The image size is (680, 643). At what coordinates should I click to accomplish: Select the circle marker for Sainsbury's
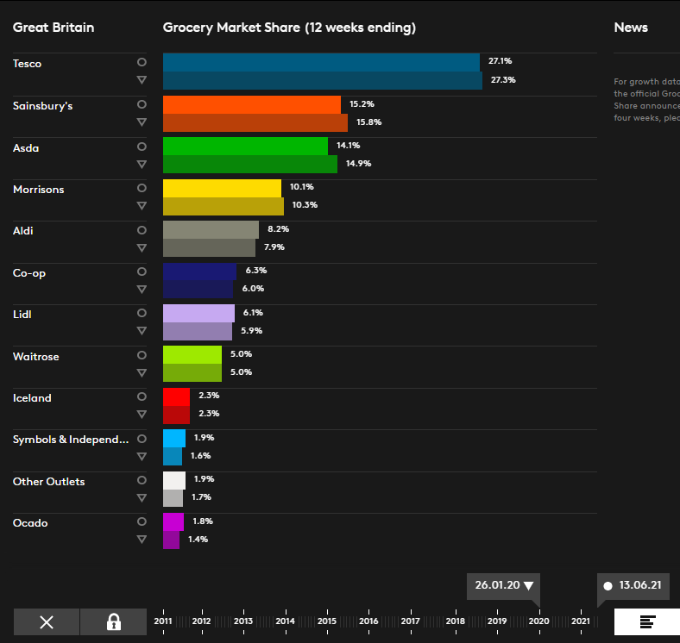tap(142, 104)
